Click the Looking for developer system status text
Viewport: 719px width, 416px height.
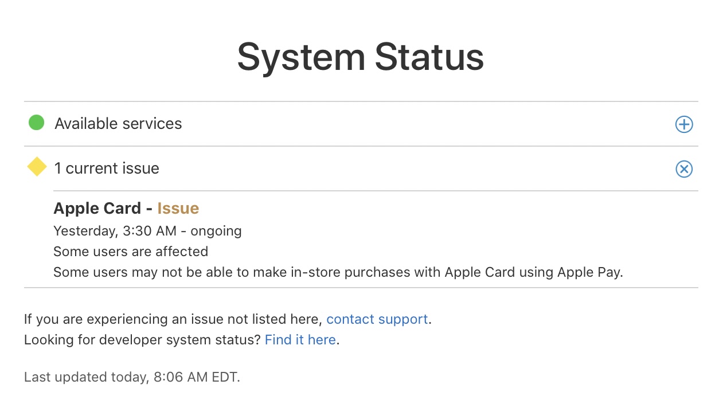[x=142, y=340]
